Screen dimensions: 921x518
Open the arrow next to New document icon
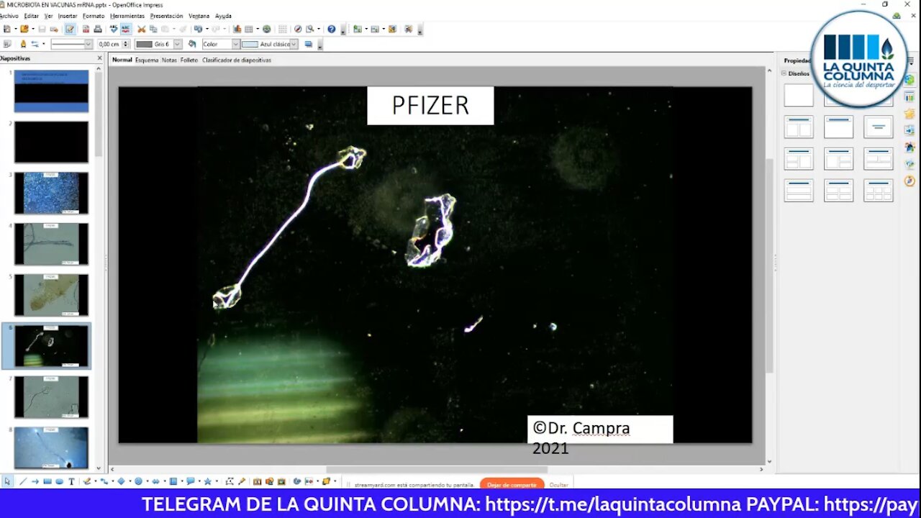[x=16, y=29]
